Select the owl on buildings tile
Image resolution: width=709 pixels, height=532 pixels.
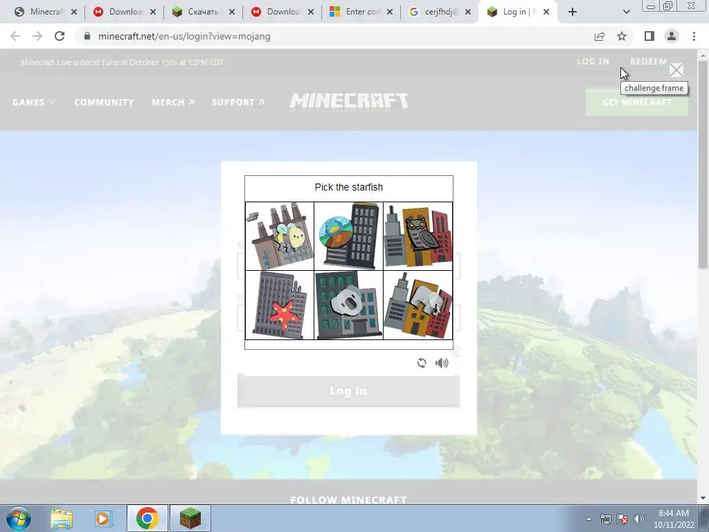(x=418, y=236)
